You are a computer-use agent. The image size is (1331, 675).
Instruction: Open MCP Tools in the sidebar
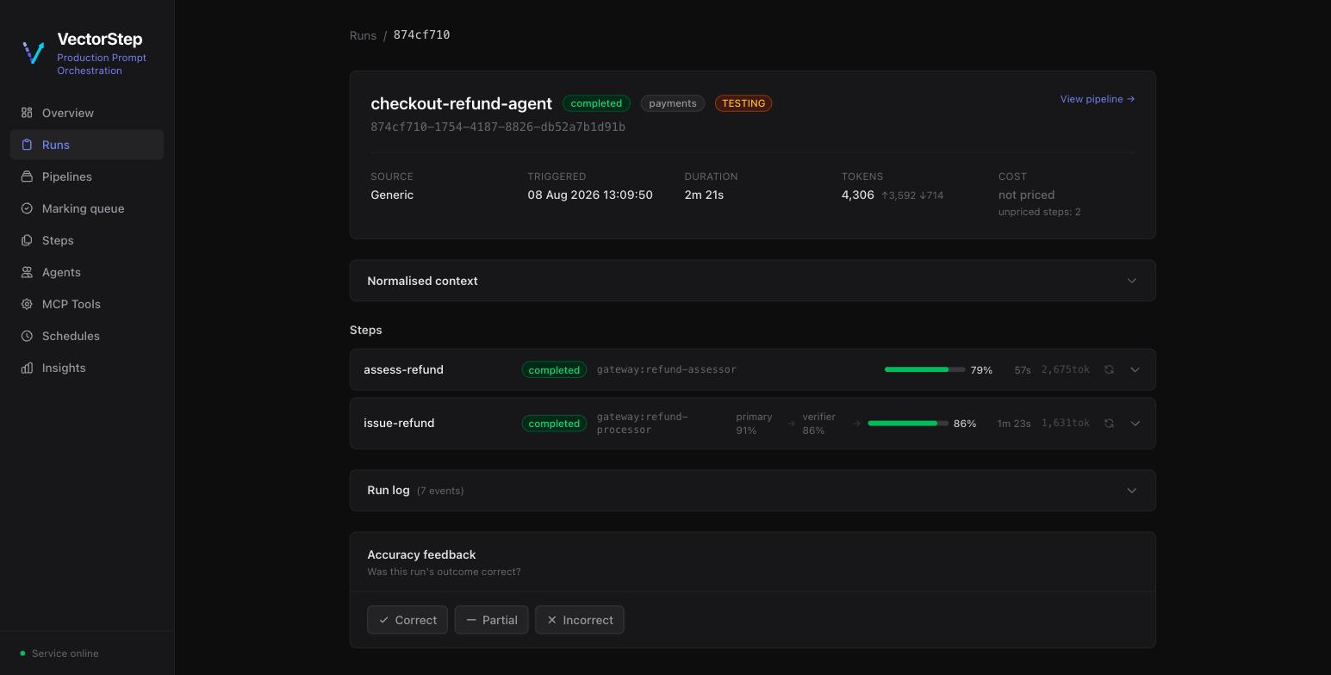[87, 304]
